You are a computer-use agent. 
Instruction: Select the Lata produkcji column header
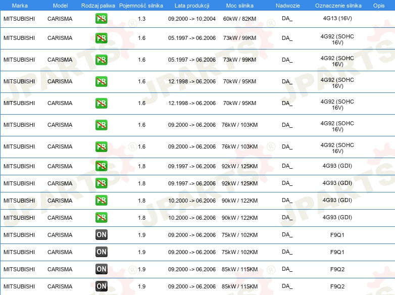tap(191, 5)
